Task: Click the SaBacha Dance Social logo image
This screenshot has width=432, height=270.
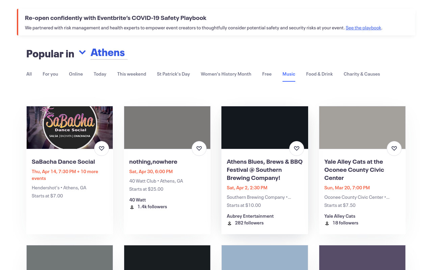Action: 70,128
